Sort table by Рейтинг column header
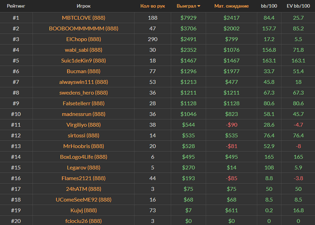Image resolution: width=315 pixels, height=225 pixels. tap(15, 6)
